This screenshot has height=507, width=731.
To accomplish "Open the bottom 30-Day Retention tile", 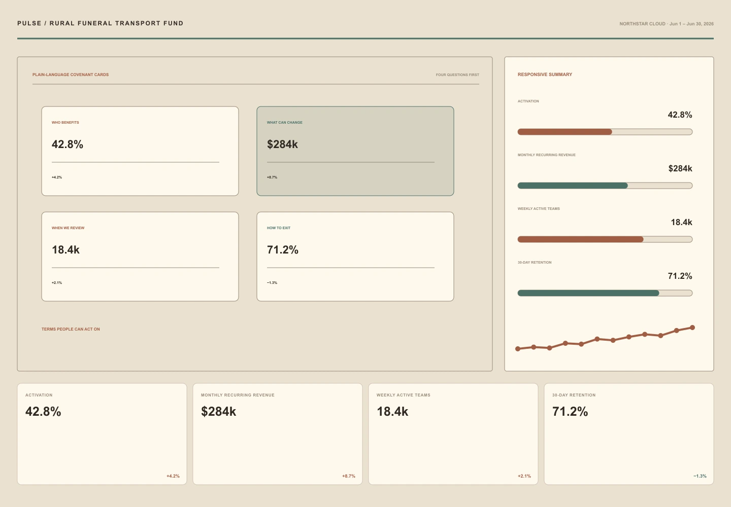I will (629, 434).
